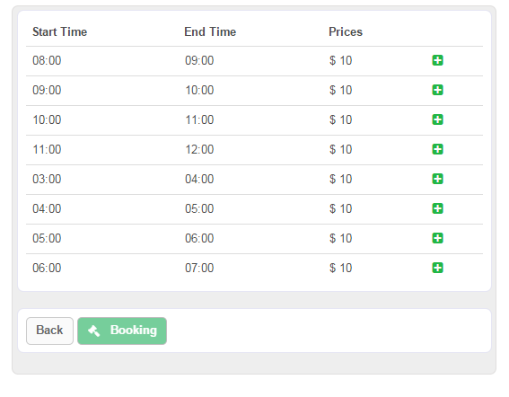Click the 05:00 end time cell

[x=199, y=208]
